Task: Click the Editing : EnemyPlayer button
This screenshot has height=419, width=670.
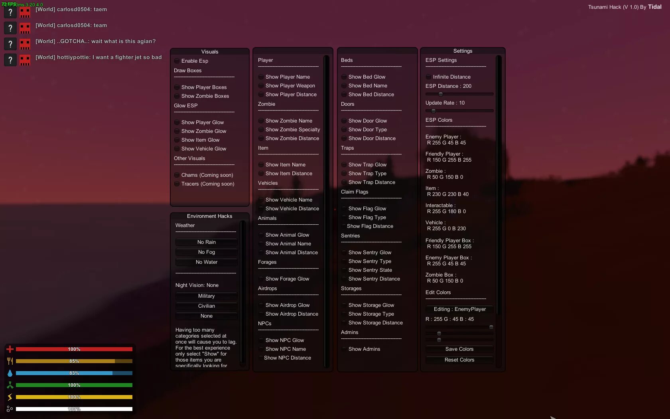Action: coord(459,309)
